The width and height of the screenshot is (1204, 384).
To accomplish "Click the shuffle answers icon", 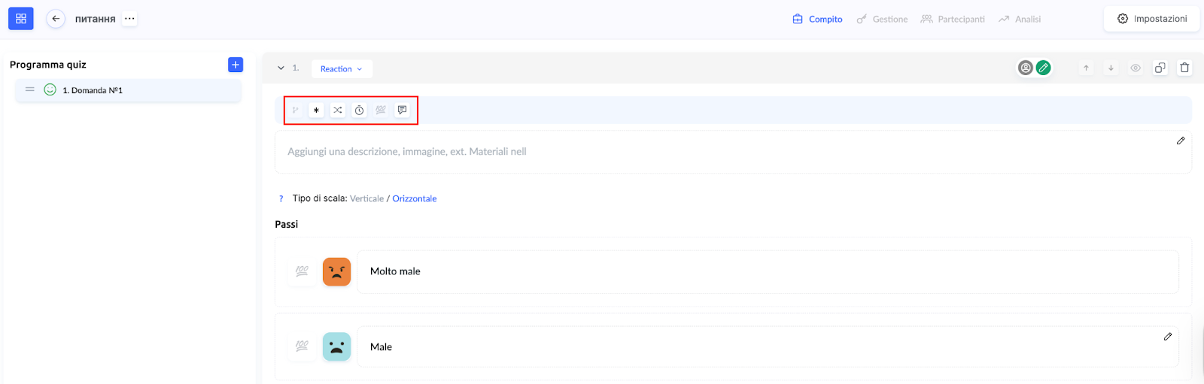I will tap(338, 110).
